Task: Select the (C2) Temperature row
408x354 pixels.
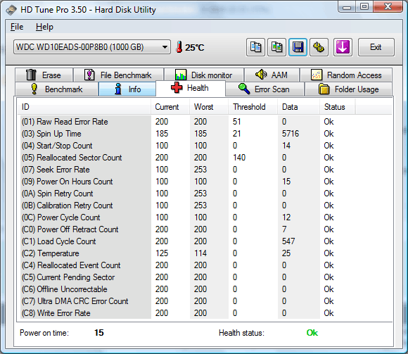Action: (205, 253)
